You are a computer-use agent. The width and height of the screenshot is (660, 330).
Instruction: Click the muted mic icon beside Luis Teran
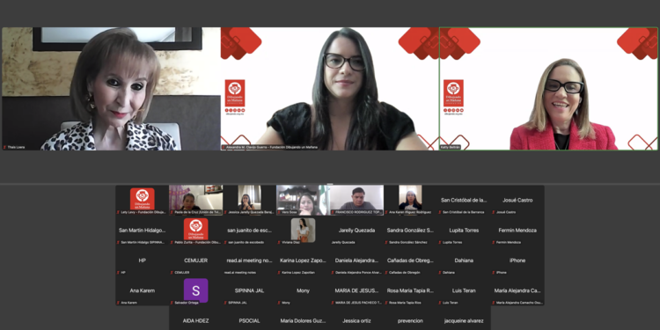pyautogui.click(x=440, y=303)
